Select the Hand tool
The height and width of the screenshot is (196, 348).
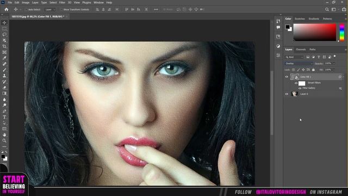coord(4,134)
